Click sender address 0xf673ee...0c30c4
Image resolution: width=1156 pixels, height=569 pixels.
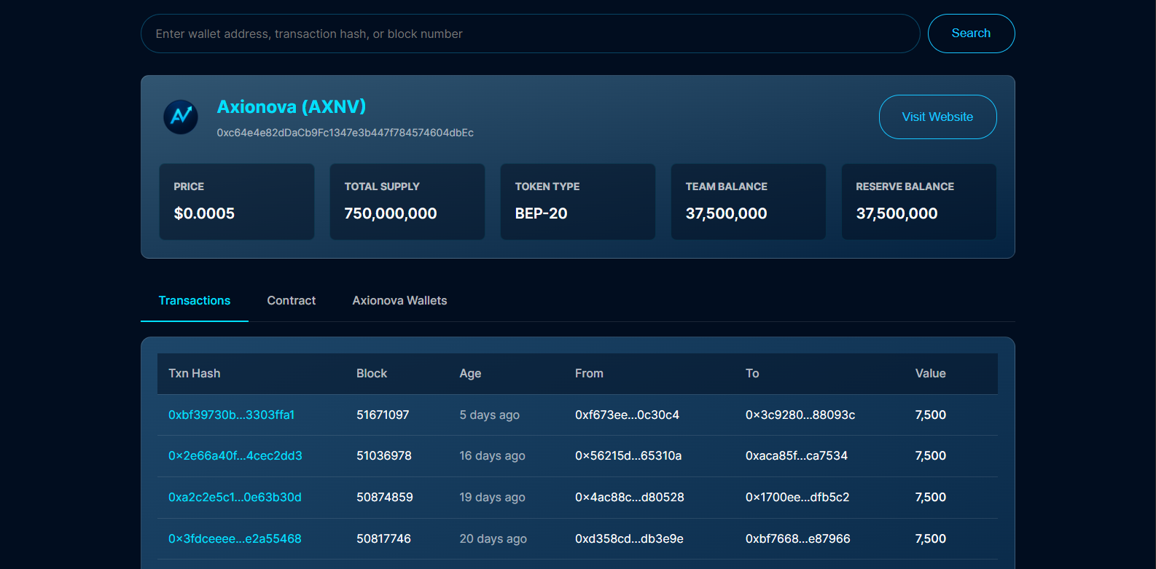(627, 415)
